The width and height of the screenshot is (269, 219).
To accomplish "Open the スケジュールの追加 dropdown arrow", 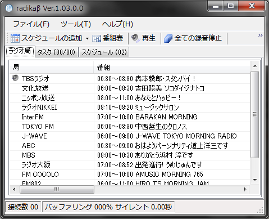I will [x=87, y=38].
